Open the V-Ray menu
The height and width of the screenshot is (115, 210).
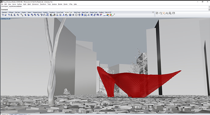pos(71,4)
